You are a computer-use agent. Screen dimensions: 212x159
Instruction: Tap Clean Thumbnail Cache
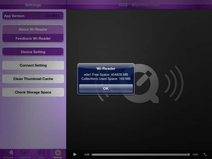coord(33,79)
